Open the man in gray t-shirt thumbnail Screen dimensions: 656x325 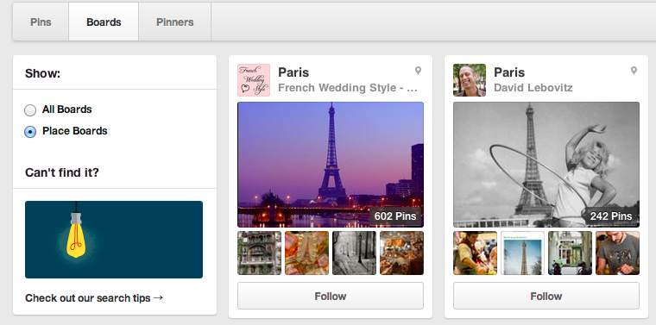pos(617,253)
